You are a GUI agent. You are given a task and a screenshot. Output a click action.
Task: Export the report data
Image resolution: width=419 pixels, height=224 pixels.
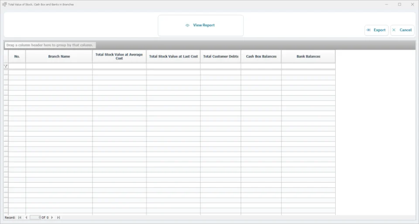pyautogui.click(x=376, y=30)
